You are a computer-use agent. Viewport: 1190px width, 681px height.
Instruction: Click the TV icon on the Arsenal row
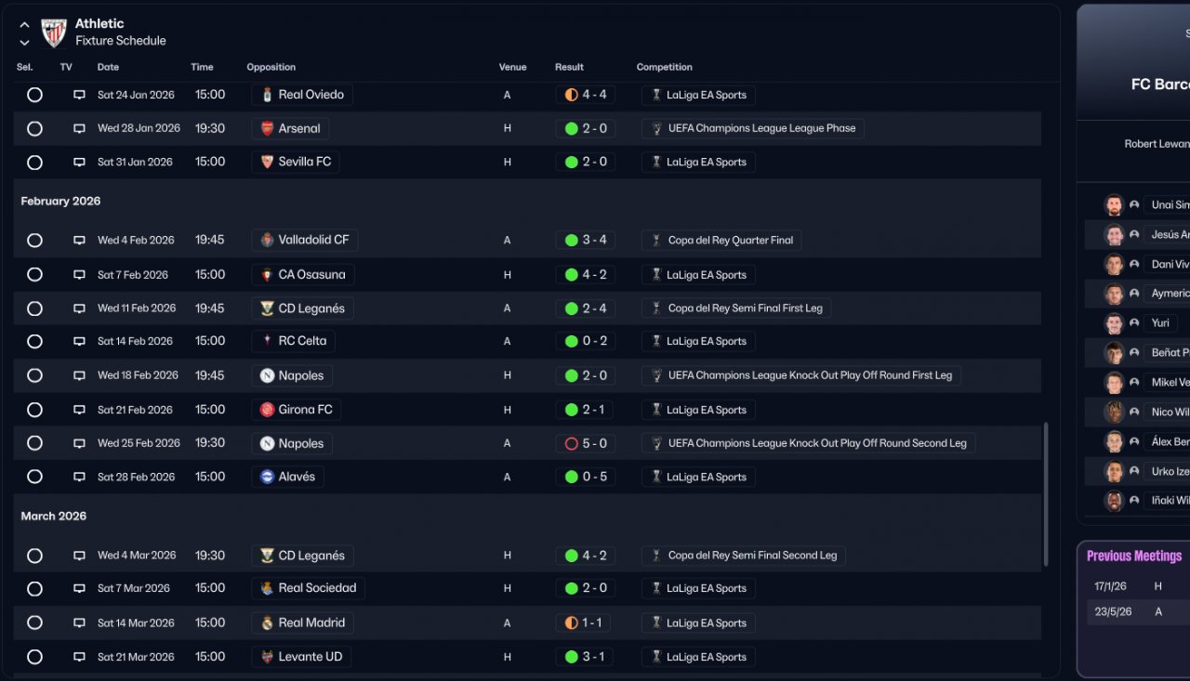pos(79,128)
